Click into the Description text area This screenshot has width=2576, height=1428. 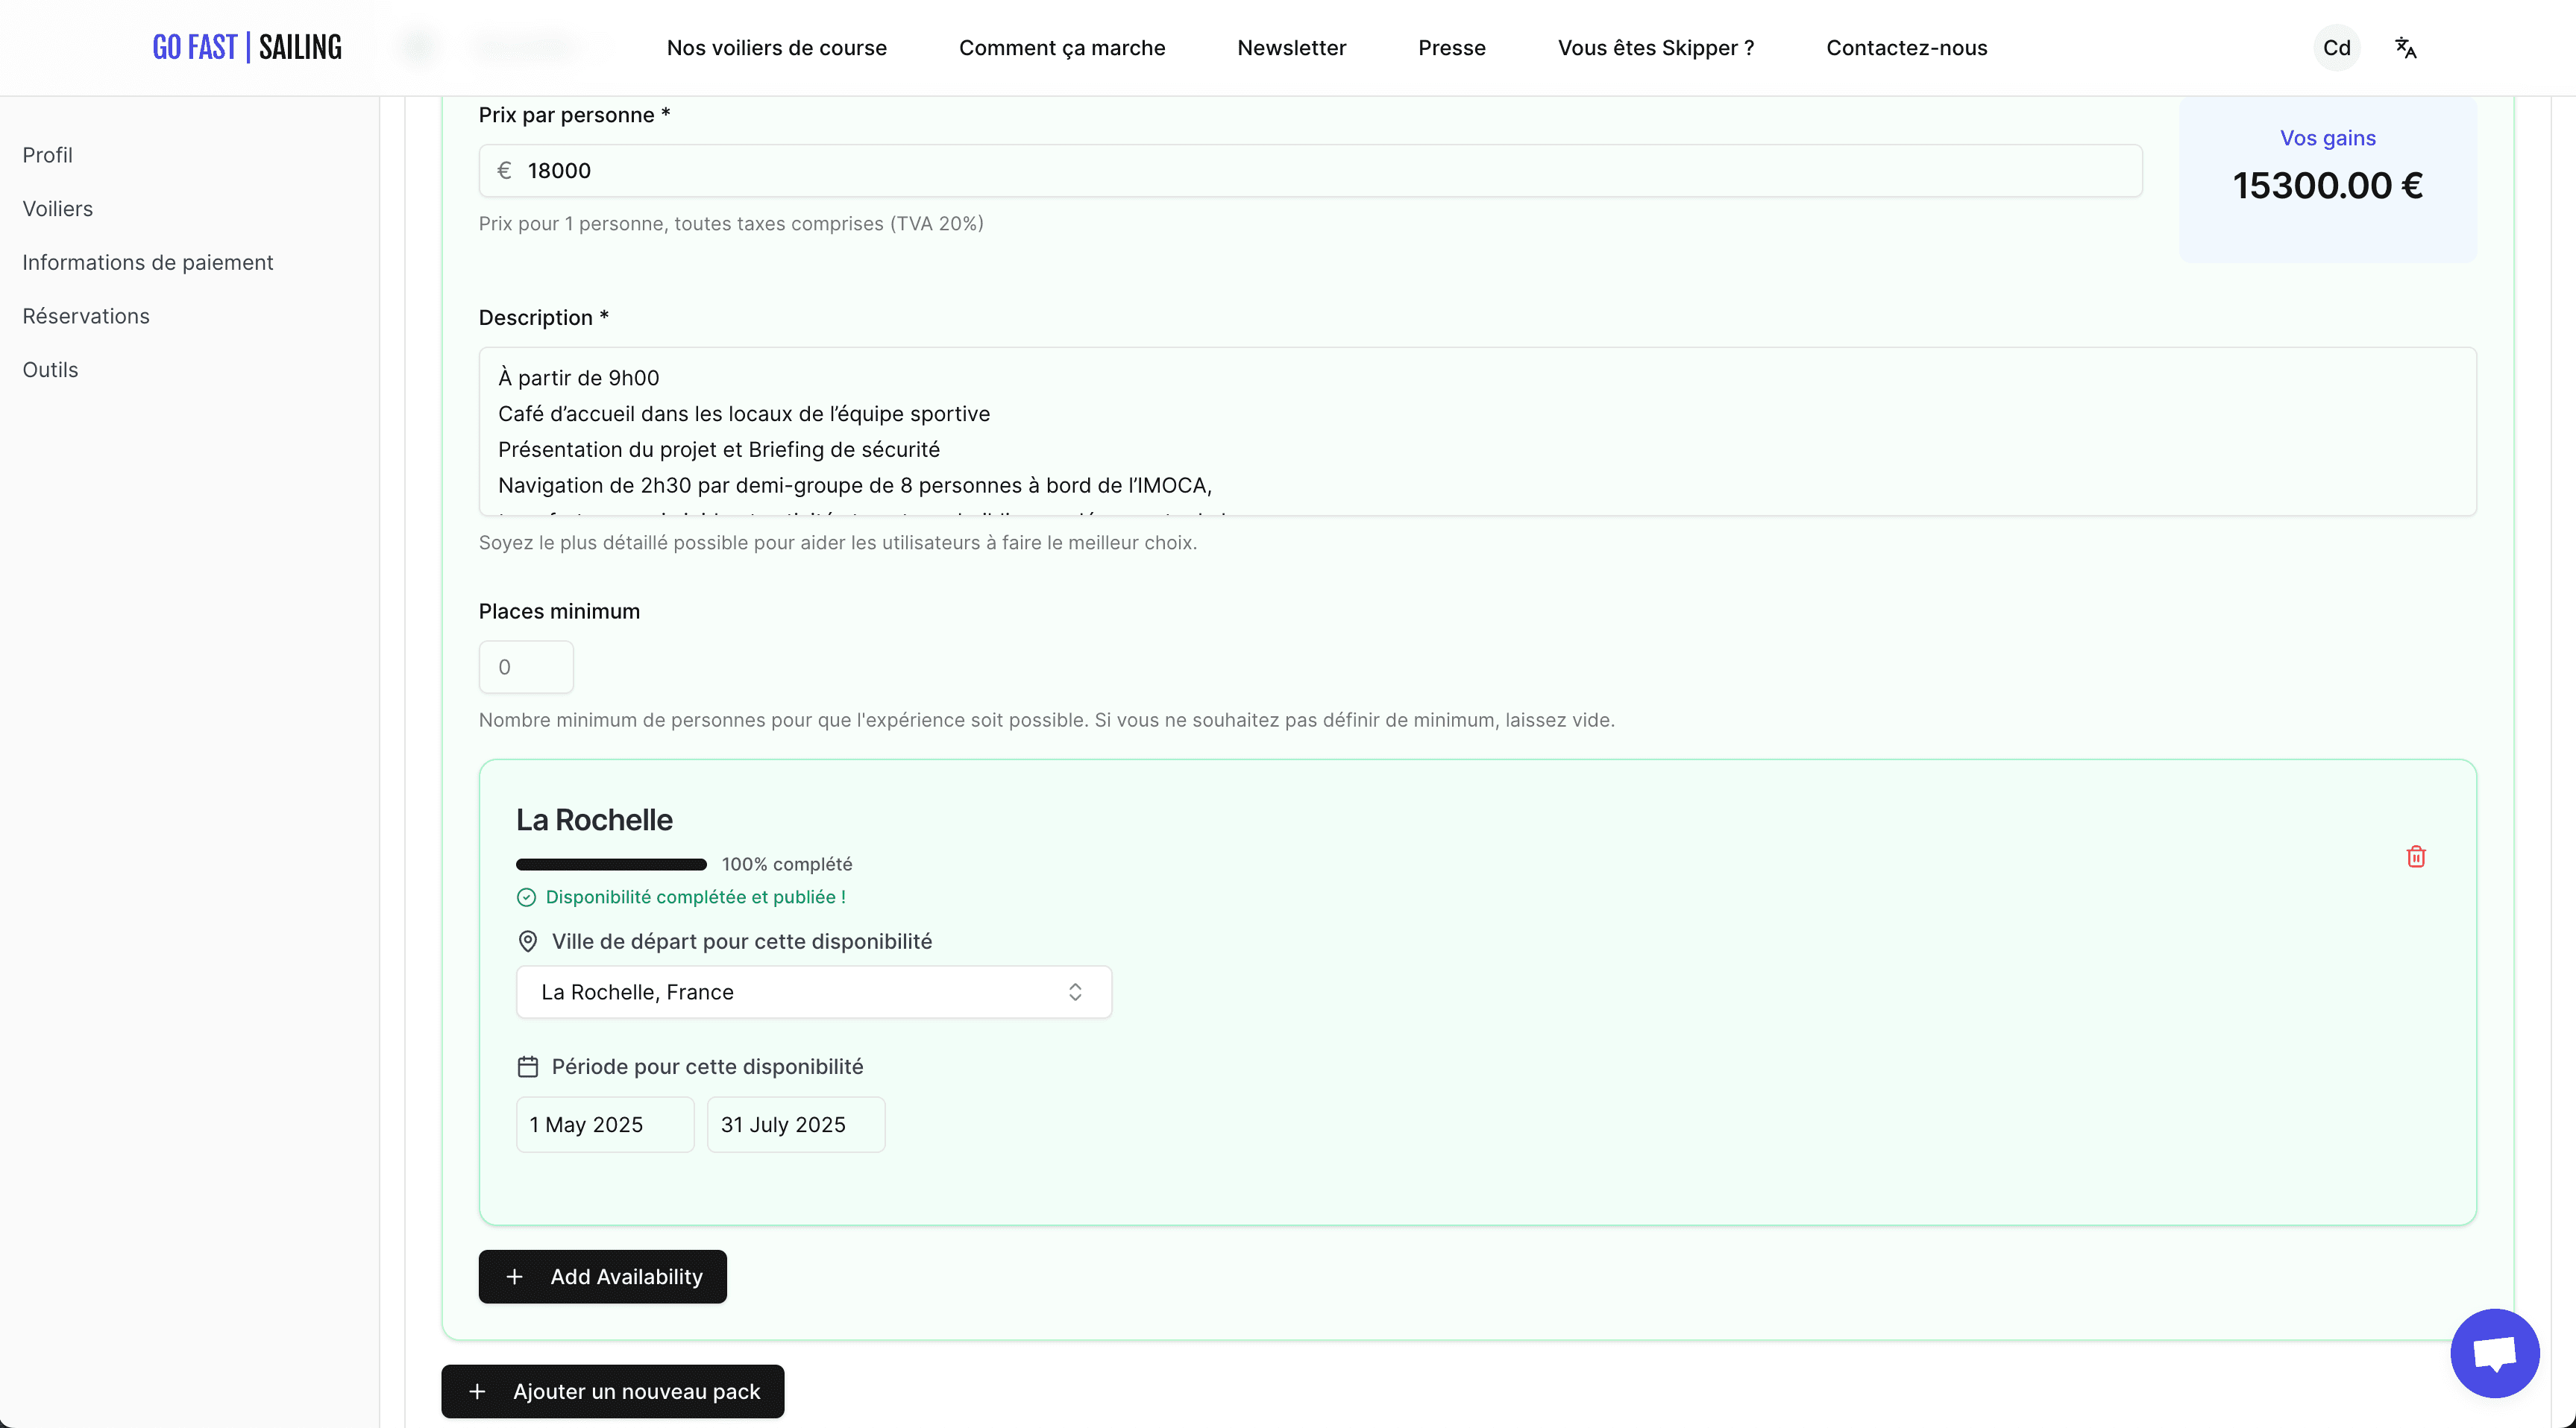tap(1476, 432)
